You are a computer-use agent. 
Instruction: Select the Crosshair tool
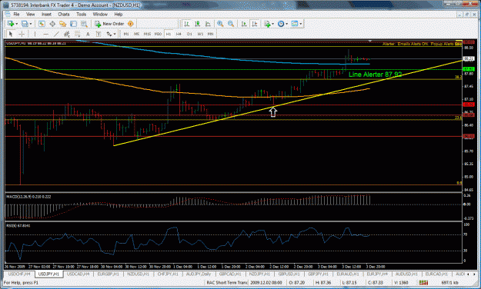(22, 34)
